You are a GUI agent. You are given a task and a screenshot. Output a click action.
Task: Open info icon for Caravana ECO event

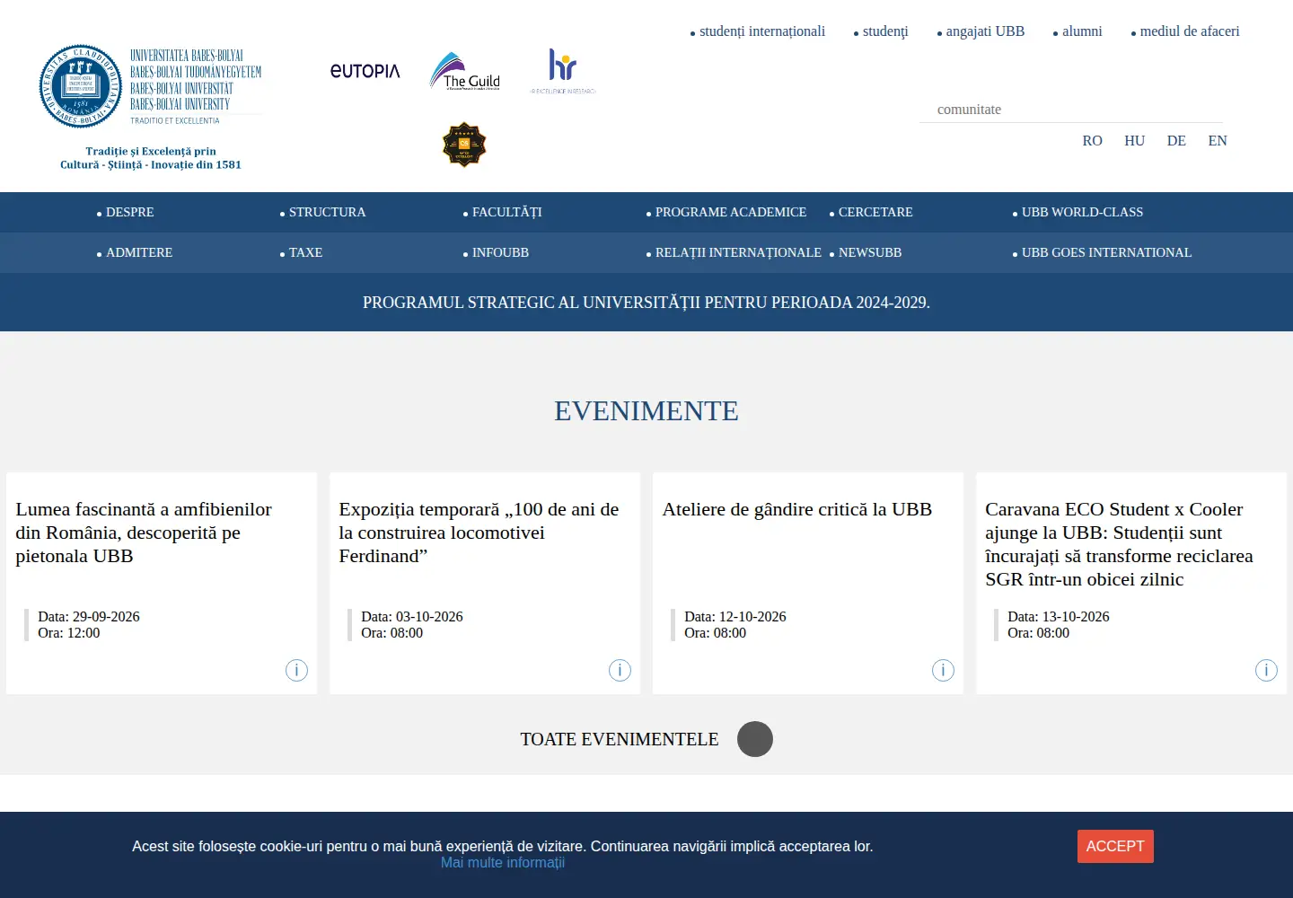click(1266, 670)
